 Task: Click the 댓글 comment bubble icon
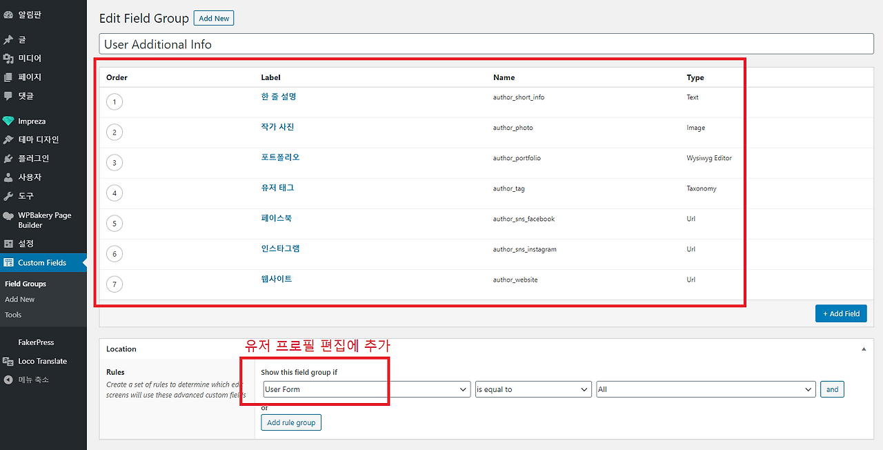coord(8,96)
